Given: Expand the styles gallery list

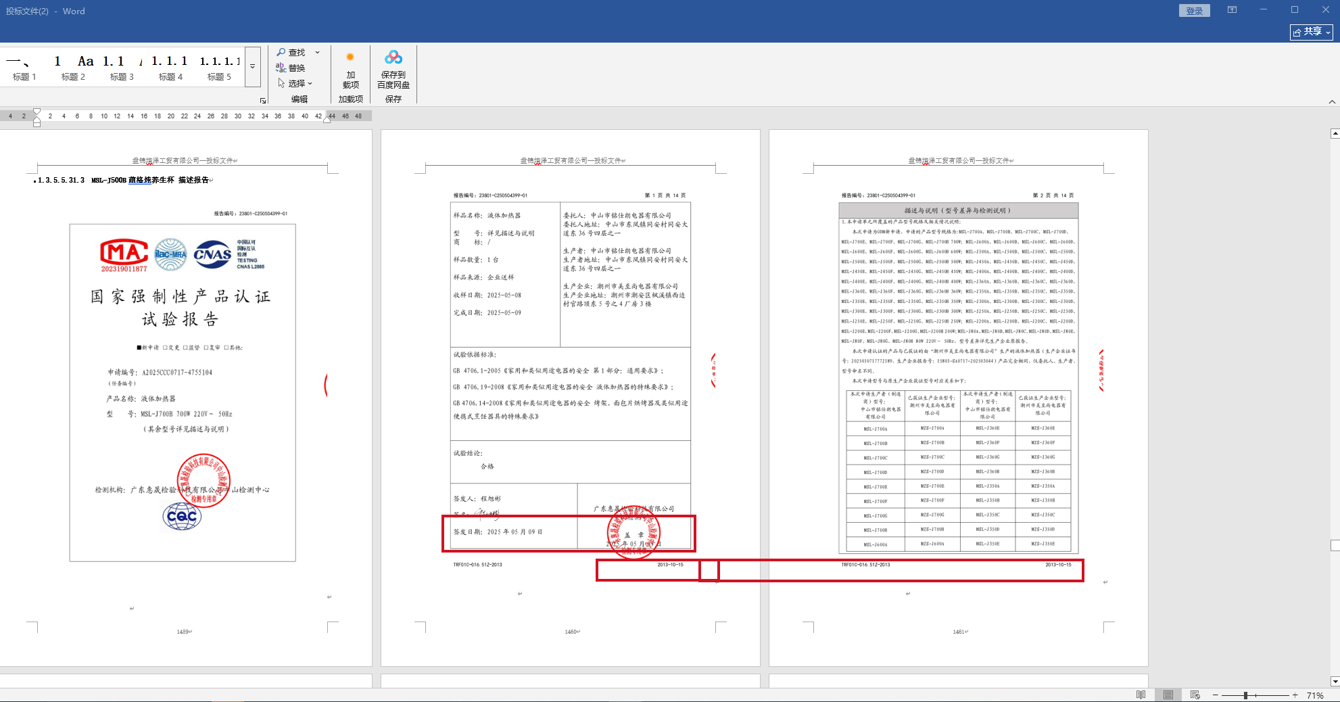Looking at the screenshot, I should click(x=252, y=67).
